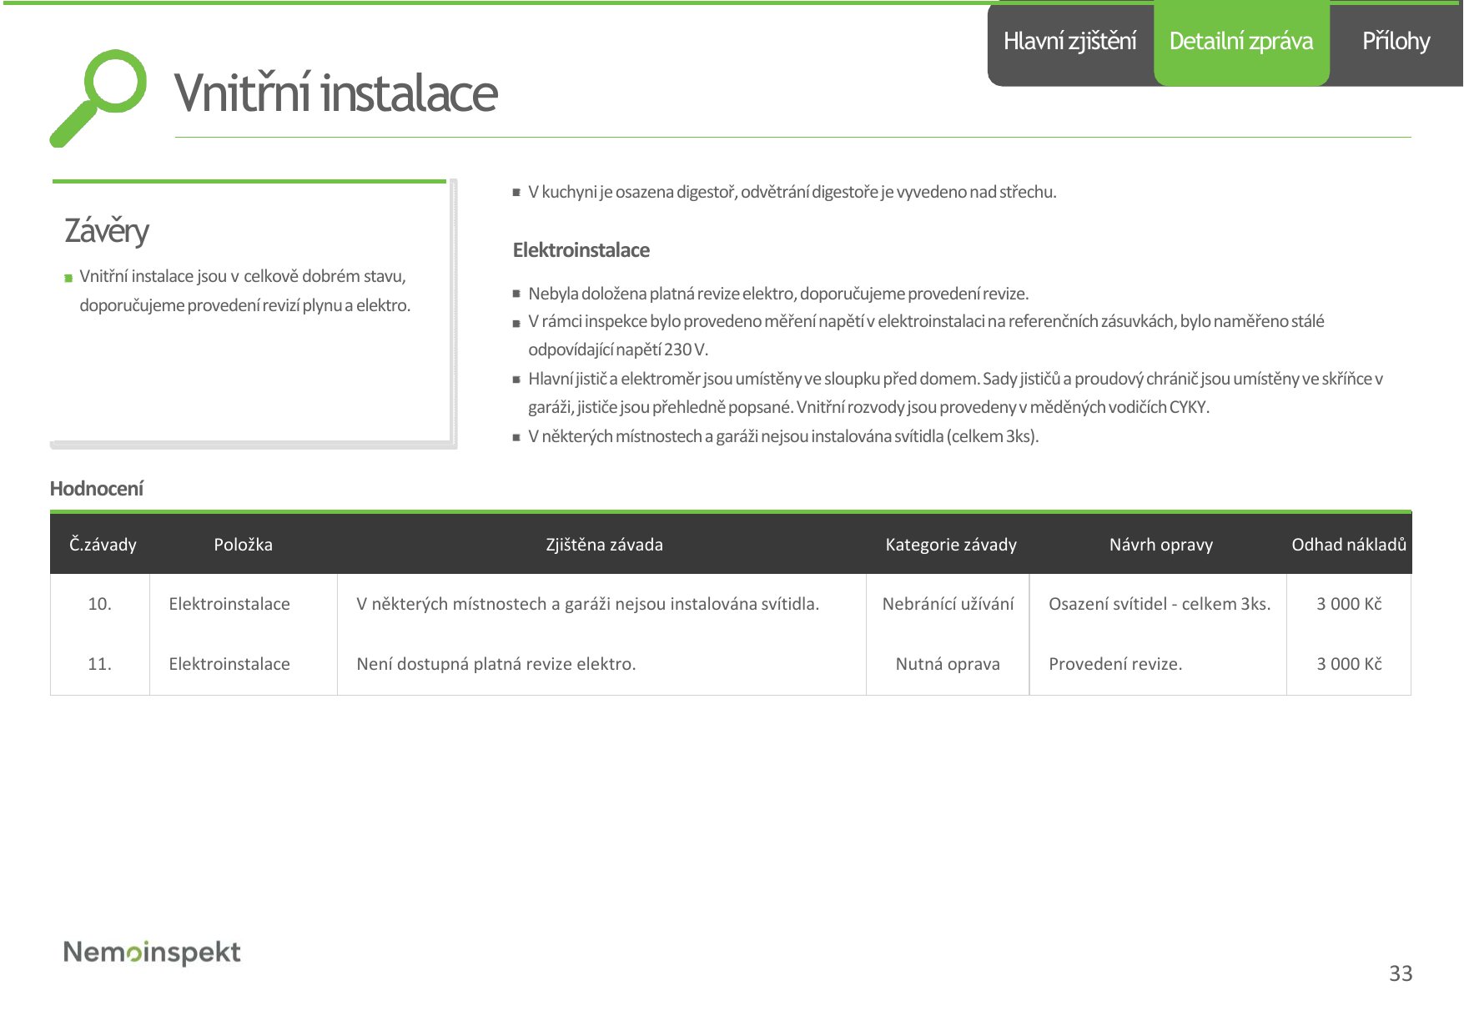
Task: Select the Detailní zpráva tab
Action: pyautogui.click(x=1241, y=42)
